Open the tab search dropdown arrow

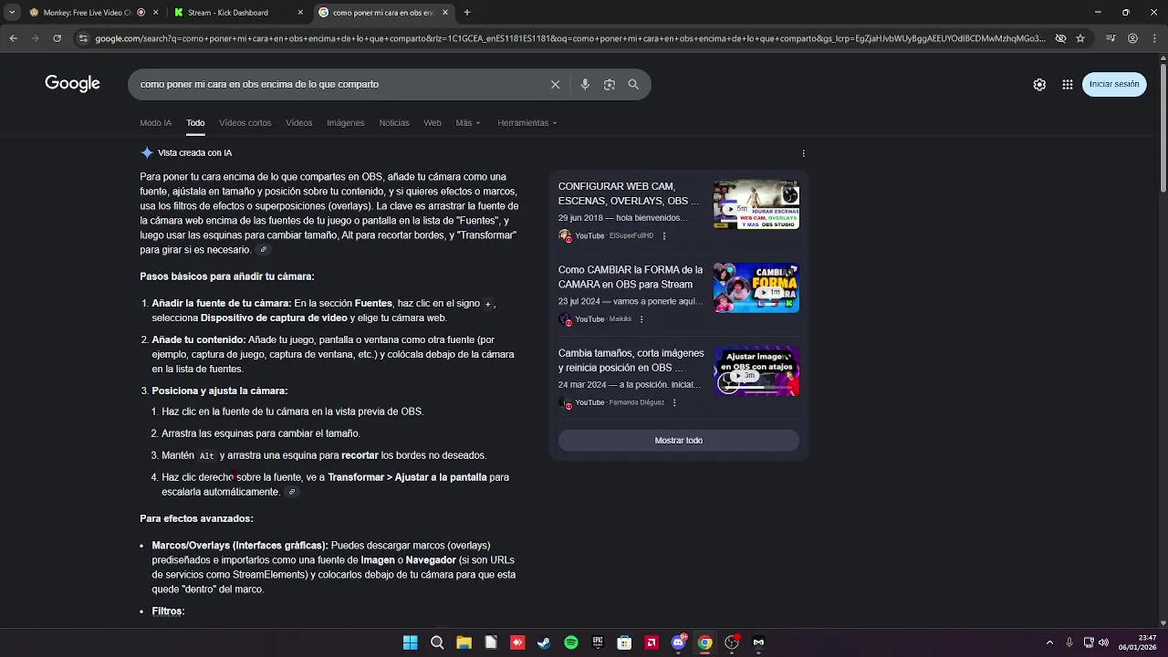pos(11,13)
